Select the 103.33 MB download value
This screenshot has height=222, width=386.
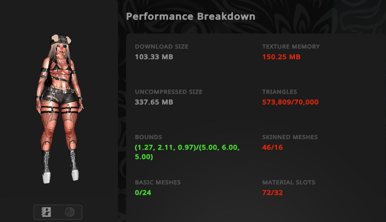coord(154,57)
